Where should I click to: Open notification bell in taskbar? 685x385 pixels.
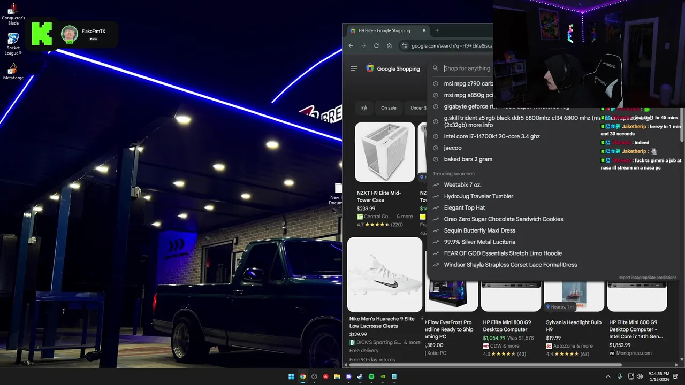[675, 376]
